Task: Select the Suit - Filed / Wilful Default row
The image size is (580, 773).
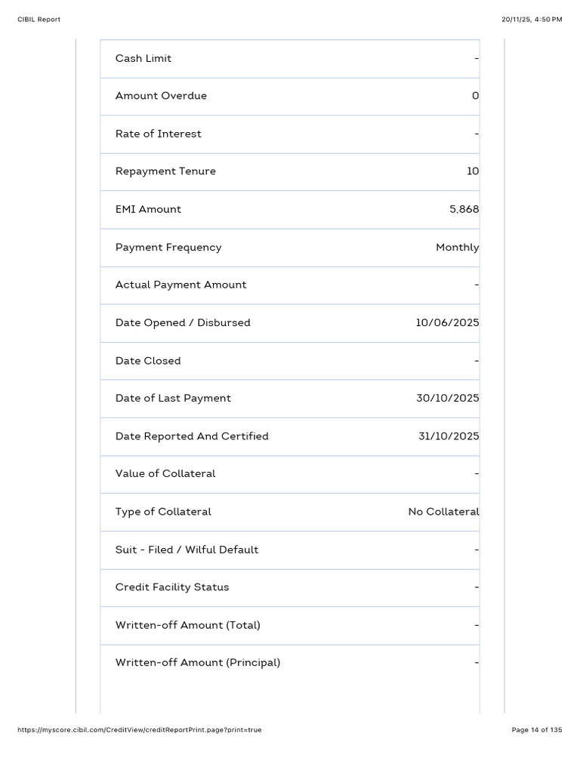Action: coord(290,550)
